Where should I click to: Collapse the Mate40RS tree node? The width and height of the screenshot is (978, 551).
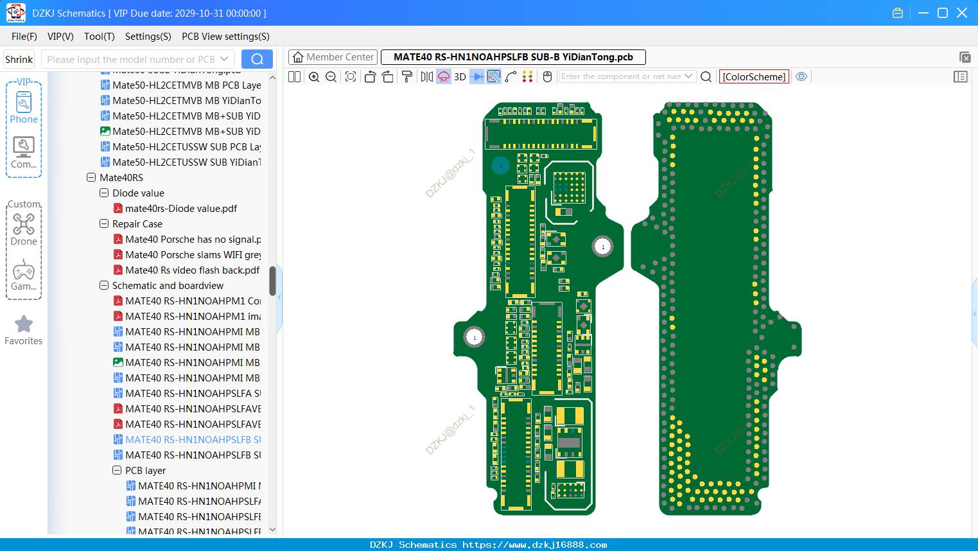tap(91, 177)
